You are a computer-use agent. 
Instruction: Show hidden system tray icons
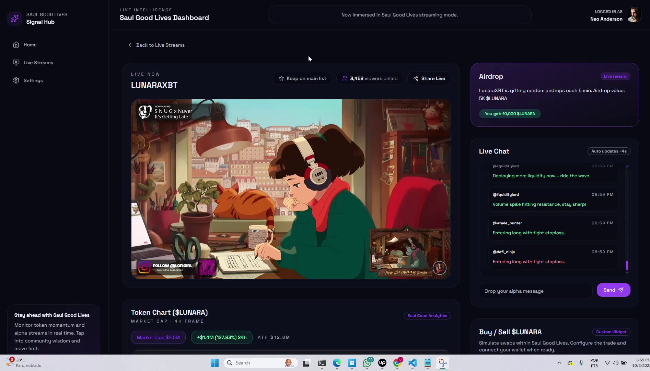click(559, 363)
